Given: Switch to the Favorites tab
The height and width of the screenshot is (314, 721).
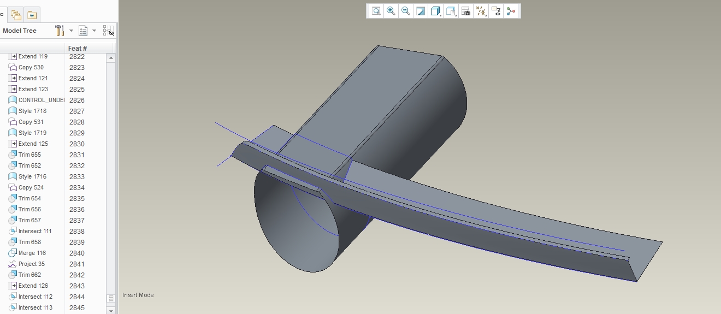Looking at the screenshot, I should (32, 15).
